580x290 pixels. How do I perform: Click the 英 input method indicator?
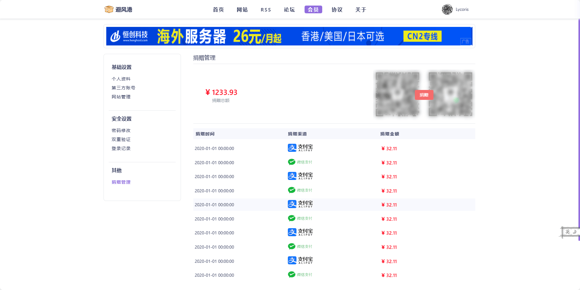click(x=568, y=232)
